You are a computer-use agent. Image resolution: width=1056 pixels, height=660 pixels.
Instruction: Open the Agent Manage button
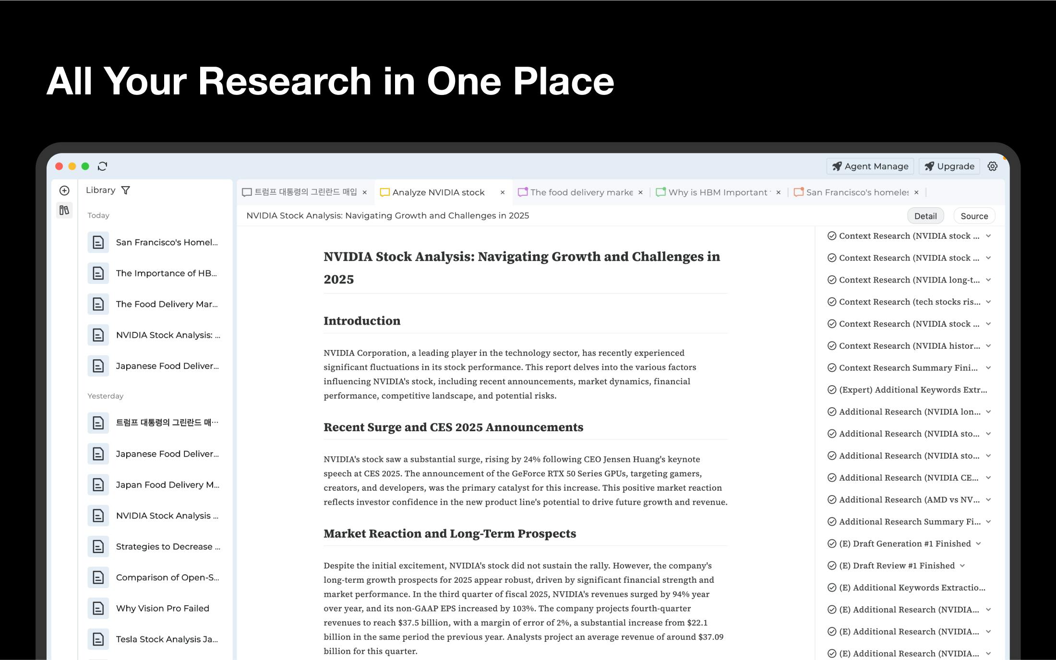(870, 166)
